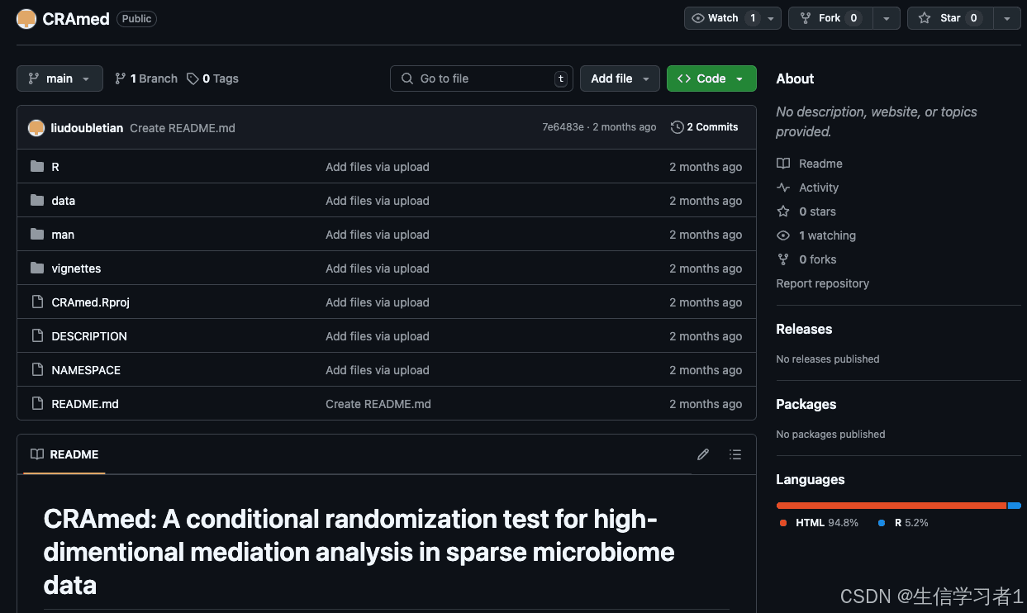Screen dimensions: 1027x613
Task: Open the green Code dropdown
Action: [x=711, y=78]
